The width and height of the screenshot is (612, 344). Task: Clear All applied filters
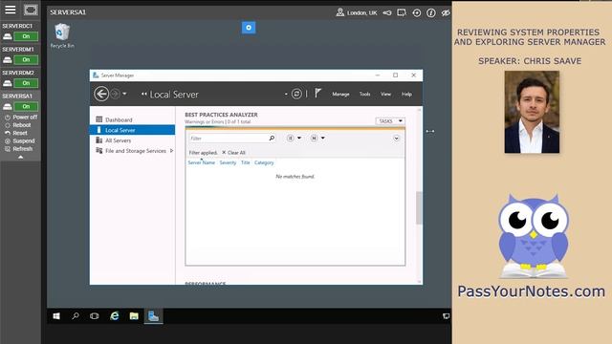pos(233,153)
